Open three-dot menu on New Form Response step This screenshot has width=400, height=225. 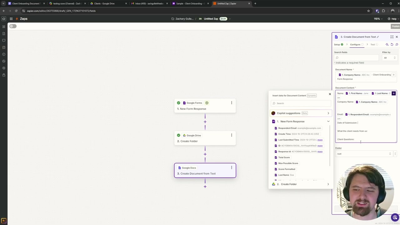[232, 103]
